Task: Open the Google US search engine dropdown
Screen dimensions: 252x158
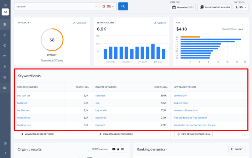Action: pos(109,6)
